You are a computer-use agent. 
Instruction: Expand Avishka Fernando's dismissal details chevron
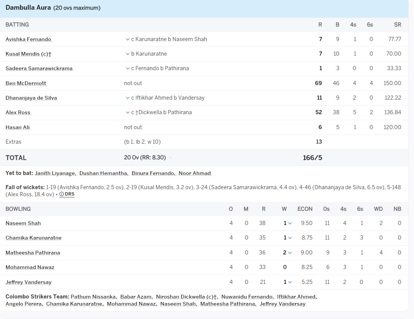click(x=128, y=39)
